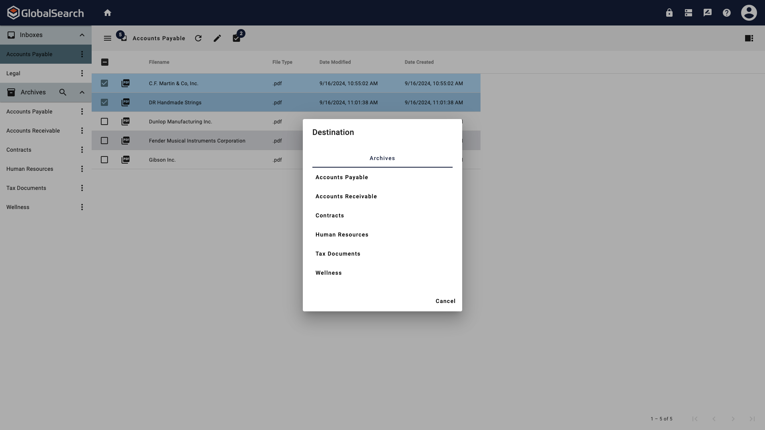This screenshot has height=430, width=765.
Task: Click the feedback chat icon in the header
Action: point(708,12)
